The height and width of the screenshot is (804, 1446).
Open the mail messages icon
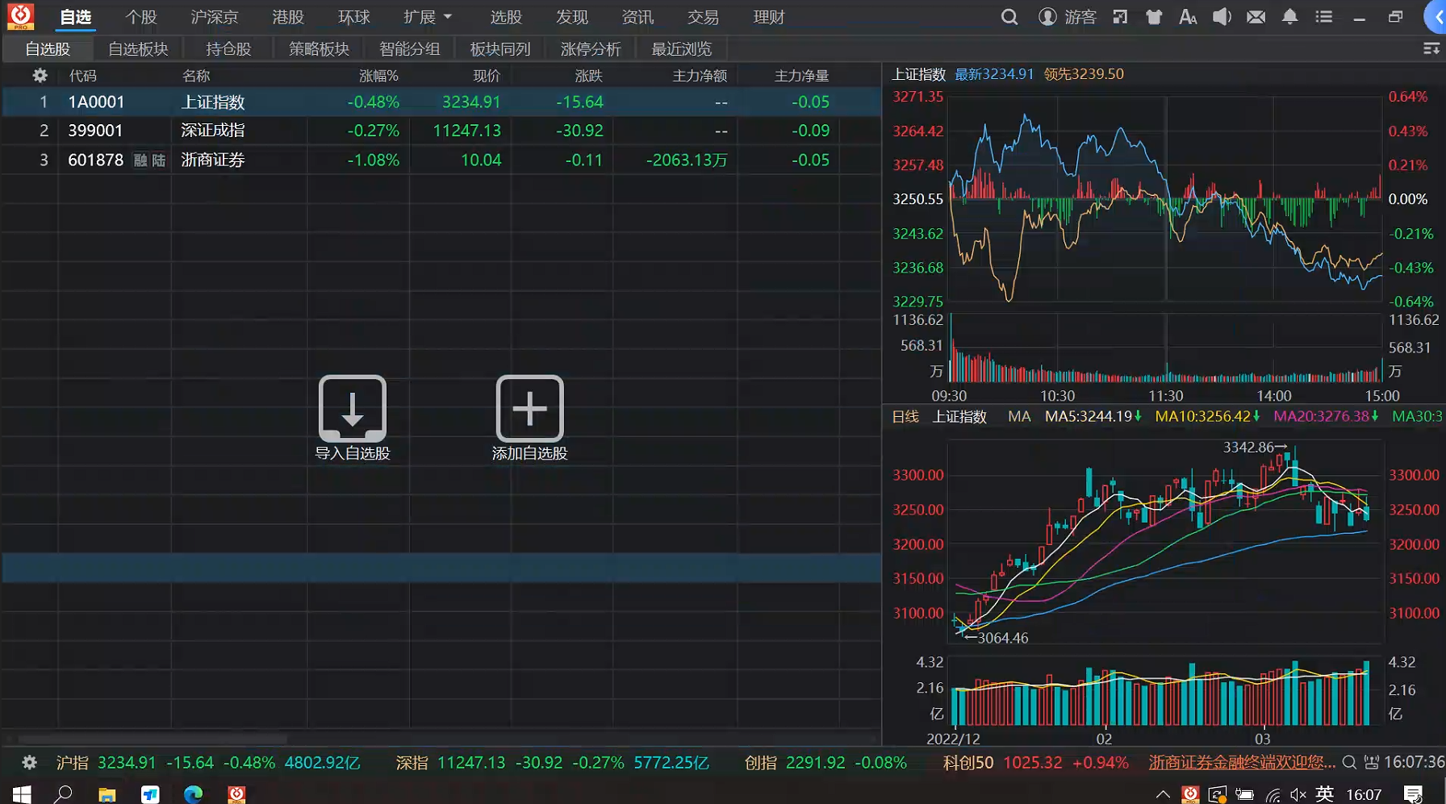tap(1256, 17)
